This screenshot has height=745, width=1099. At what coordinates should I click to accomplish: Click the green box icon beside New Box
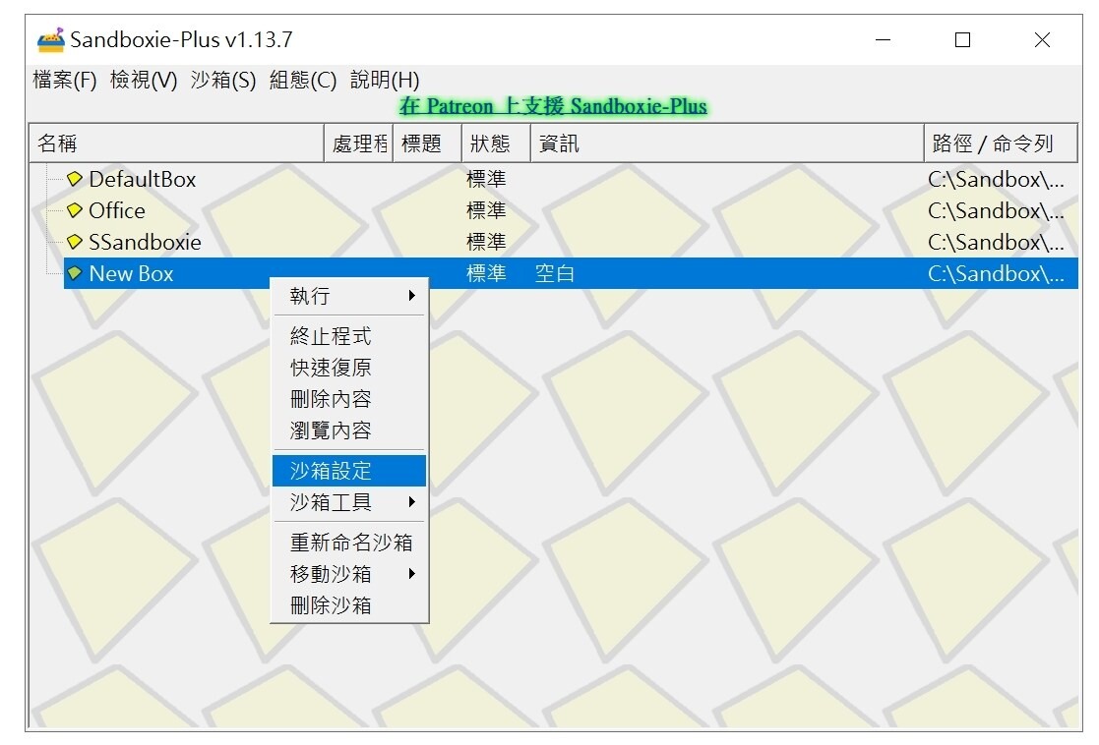(x=76, y=273)
